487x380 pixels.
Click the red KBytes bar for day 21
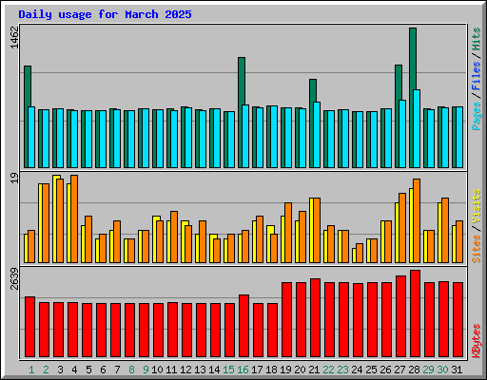pos(315,318)
